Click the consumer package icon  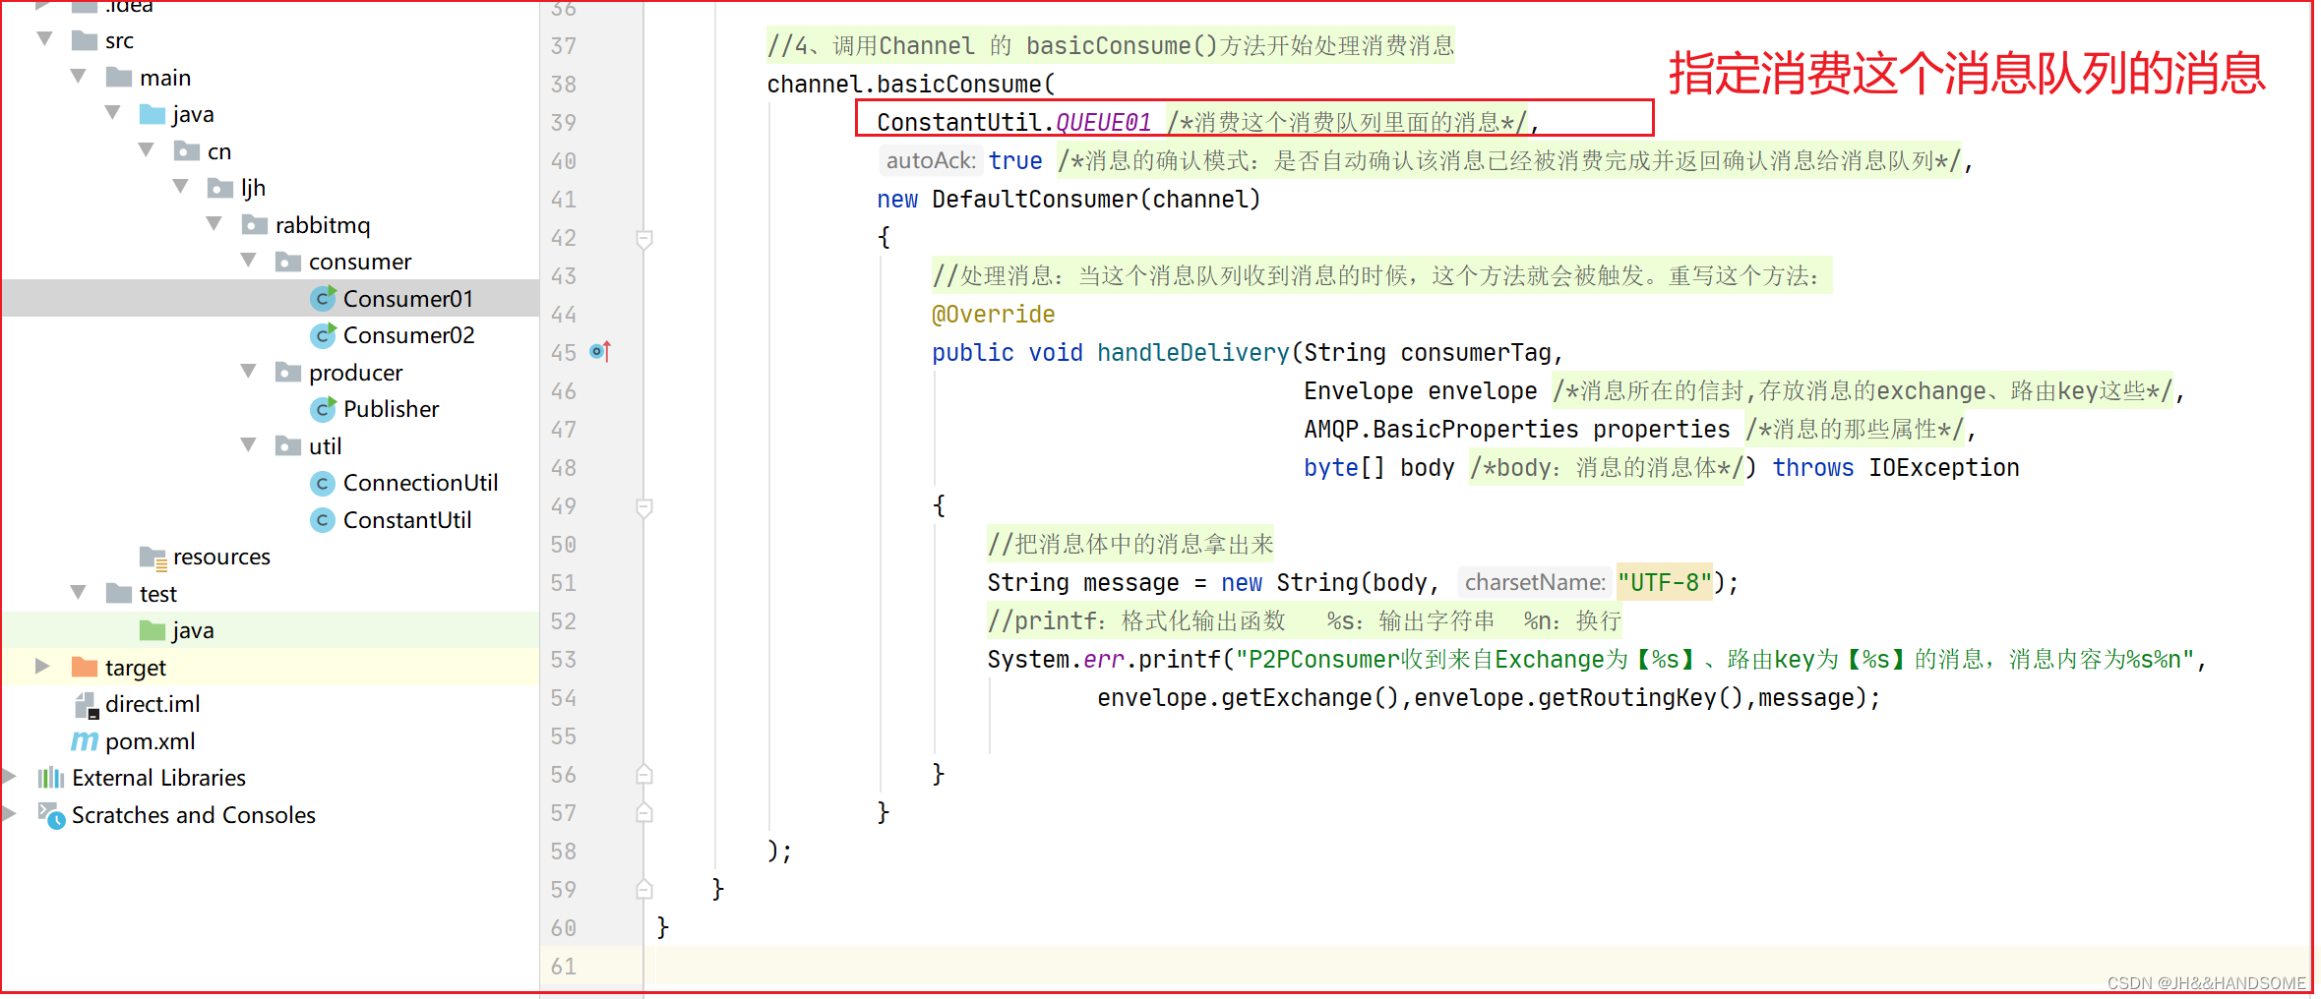point(288,262)
